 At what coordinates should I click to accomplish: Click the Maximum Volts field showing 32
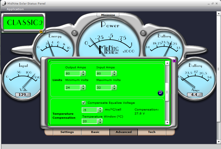coord(104,87)
